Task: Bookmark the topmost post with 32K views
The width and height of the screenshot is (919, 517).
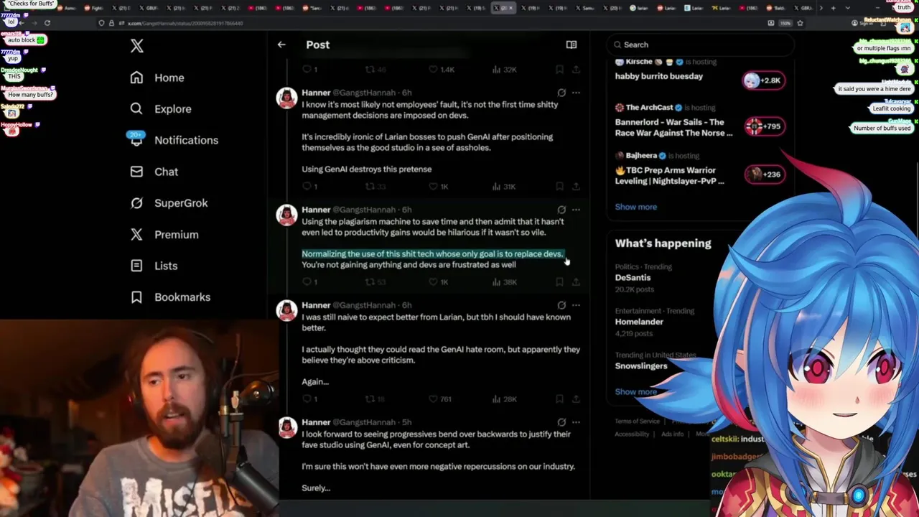Action: click(559, 70)
